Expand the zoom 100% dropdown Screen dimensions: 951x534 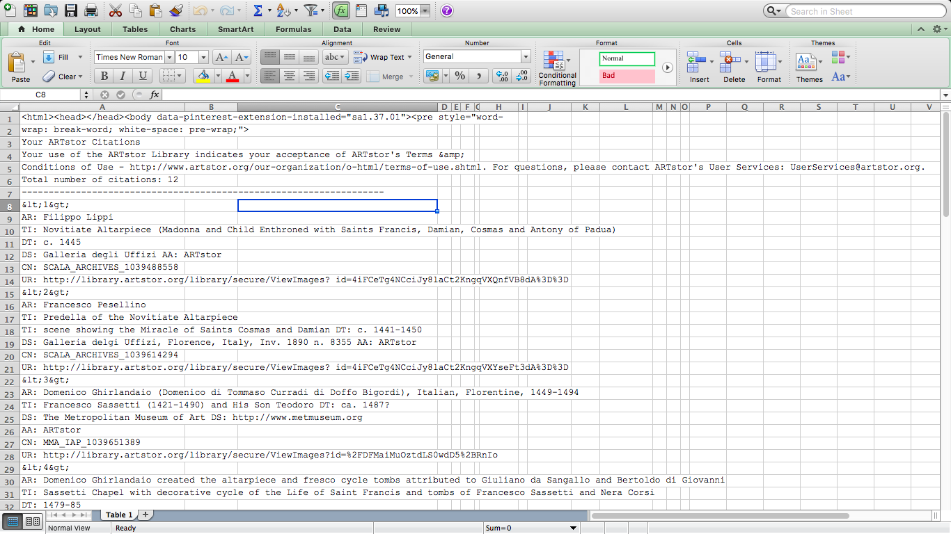coord(425,11)
